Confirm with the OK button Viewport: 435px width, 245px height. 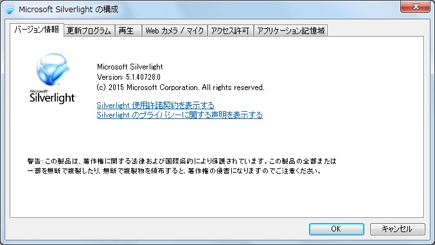tap(337, 229)
